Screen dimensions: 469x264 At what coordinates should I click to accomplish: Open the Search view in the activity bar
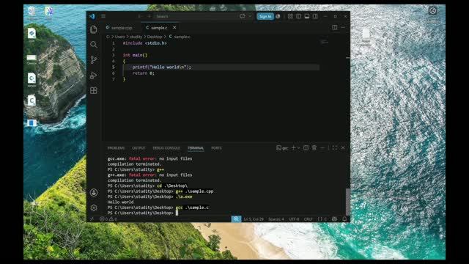click(94, 45)
